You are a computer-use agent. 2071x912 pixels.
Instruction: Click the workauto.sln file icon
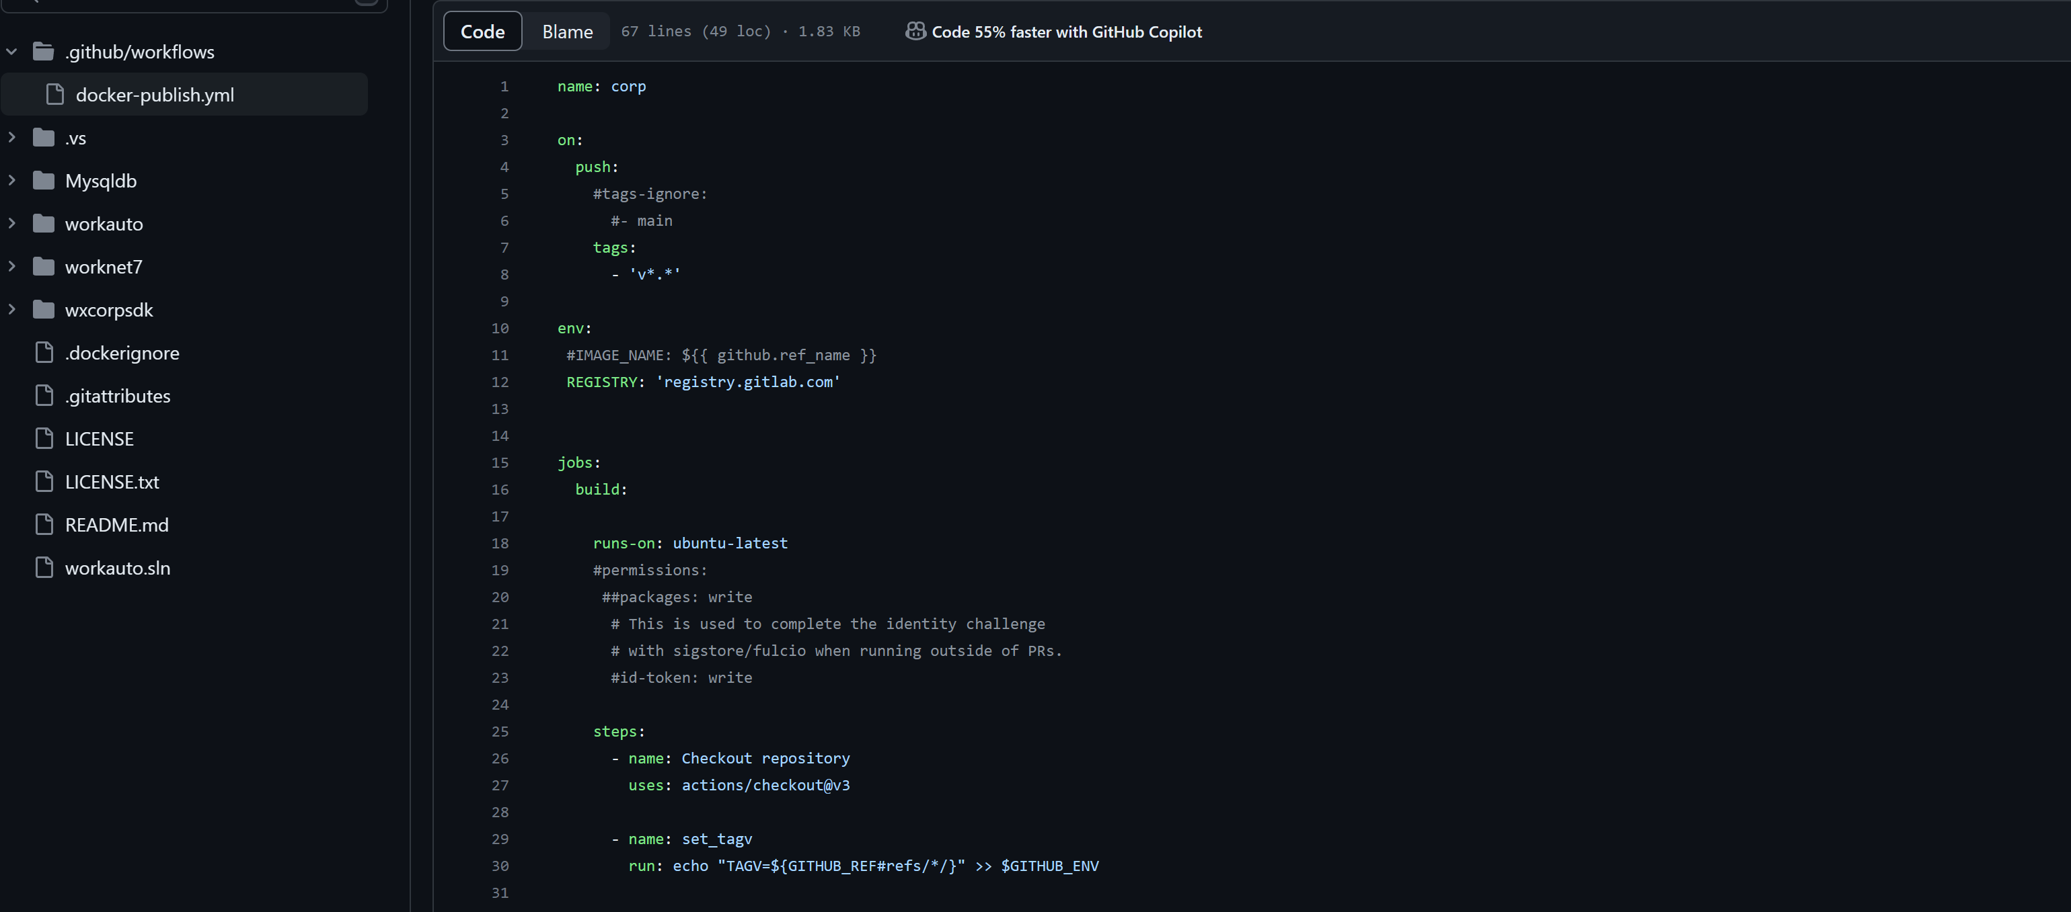44,568
